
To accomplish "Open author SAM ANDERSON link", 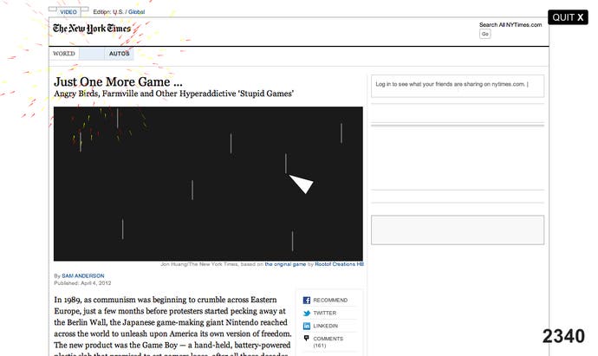I will 82,275.
